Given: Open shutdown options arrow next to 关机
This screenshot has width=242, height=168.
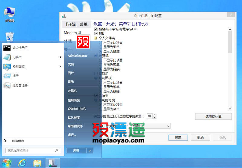Looking at the screenshot, I should coord(90,151).
